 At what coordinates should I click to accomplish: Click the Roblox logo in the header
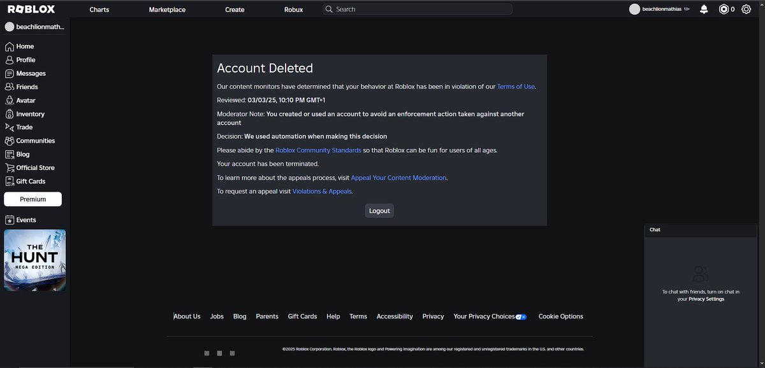pos(31,9)
